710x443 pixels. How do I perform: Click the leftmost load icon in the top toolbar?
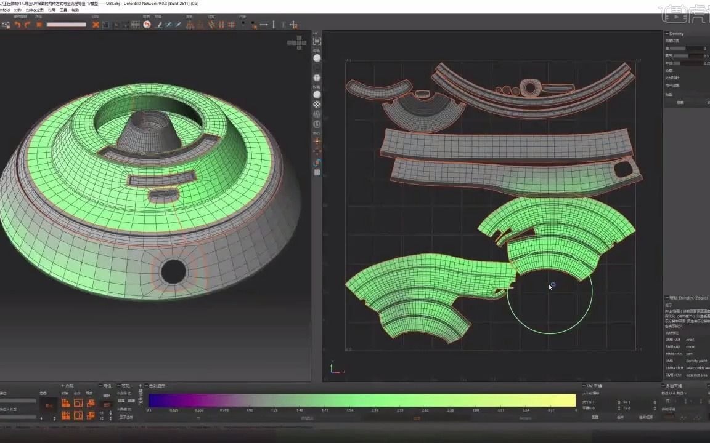6,25
